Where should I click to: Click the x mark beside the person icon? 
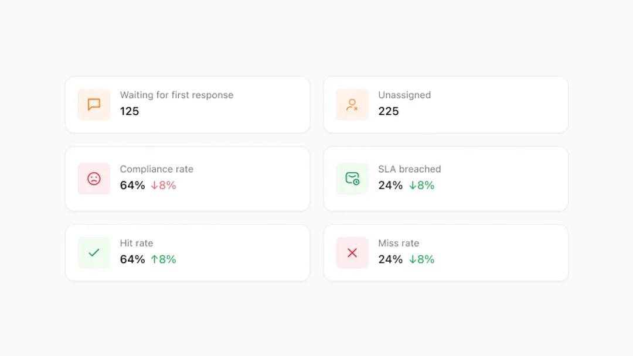356,109
